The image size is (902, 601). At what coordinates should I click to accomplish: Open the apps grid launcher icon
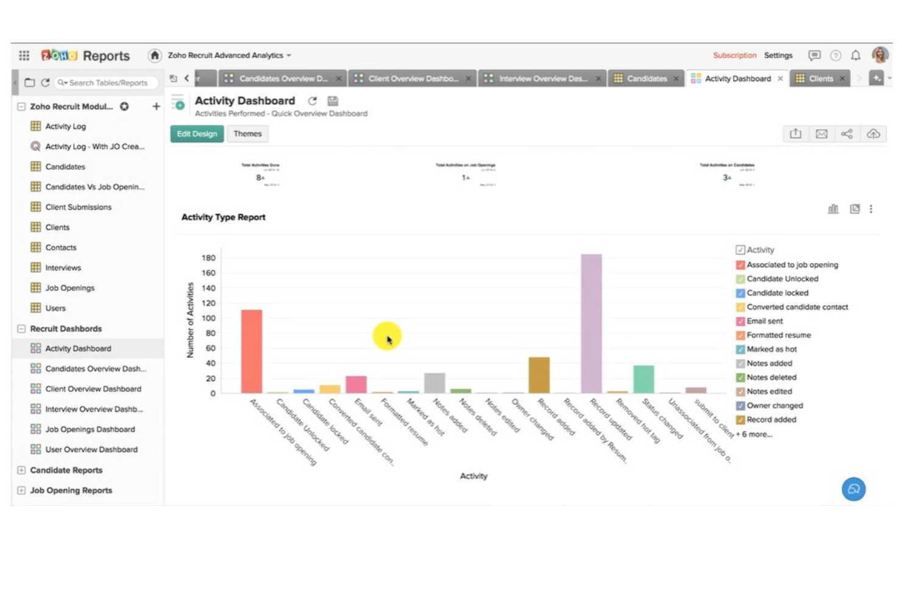point(24,55)
